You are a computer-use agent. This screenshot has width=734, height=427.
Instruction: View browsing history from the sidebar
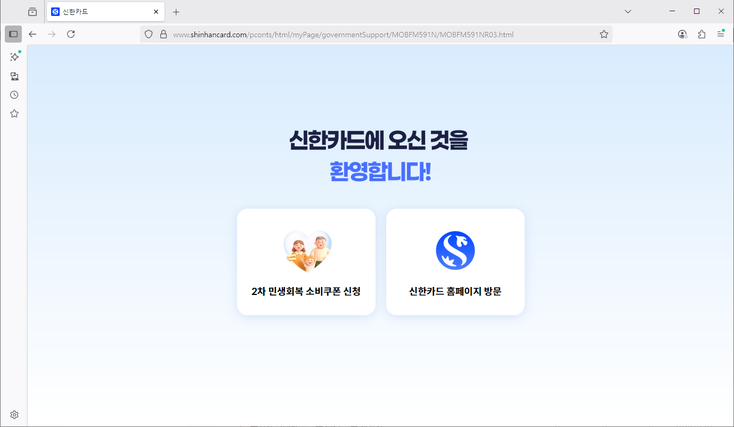click(x=14, y=94)
